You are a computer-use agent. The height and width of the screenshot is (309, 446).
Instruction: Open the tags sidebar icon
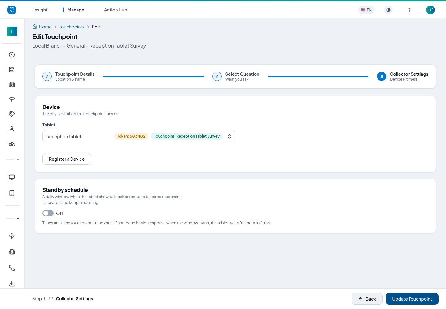point(12,114)
